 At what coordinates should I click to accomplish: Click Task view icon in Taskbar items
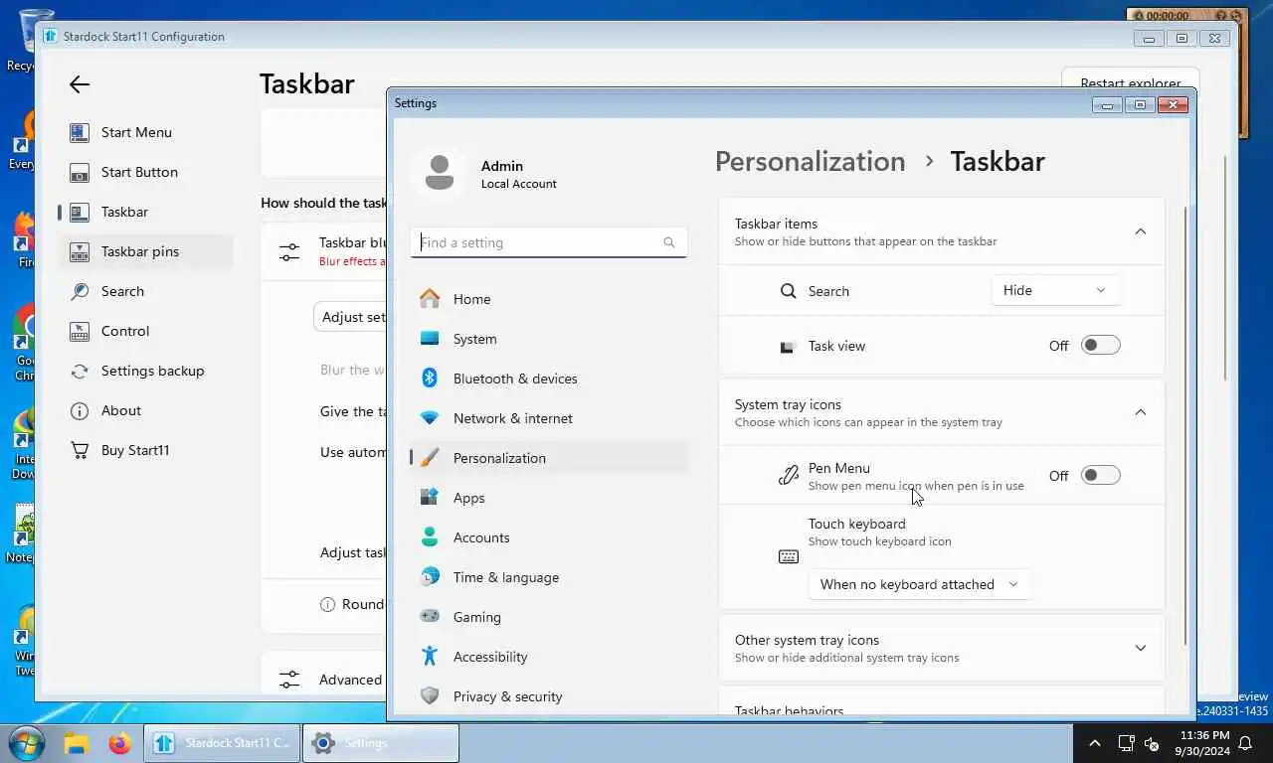click(789, 346)
